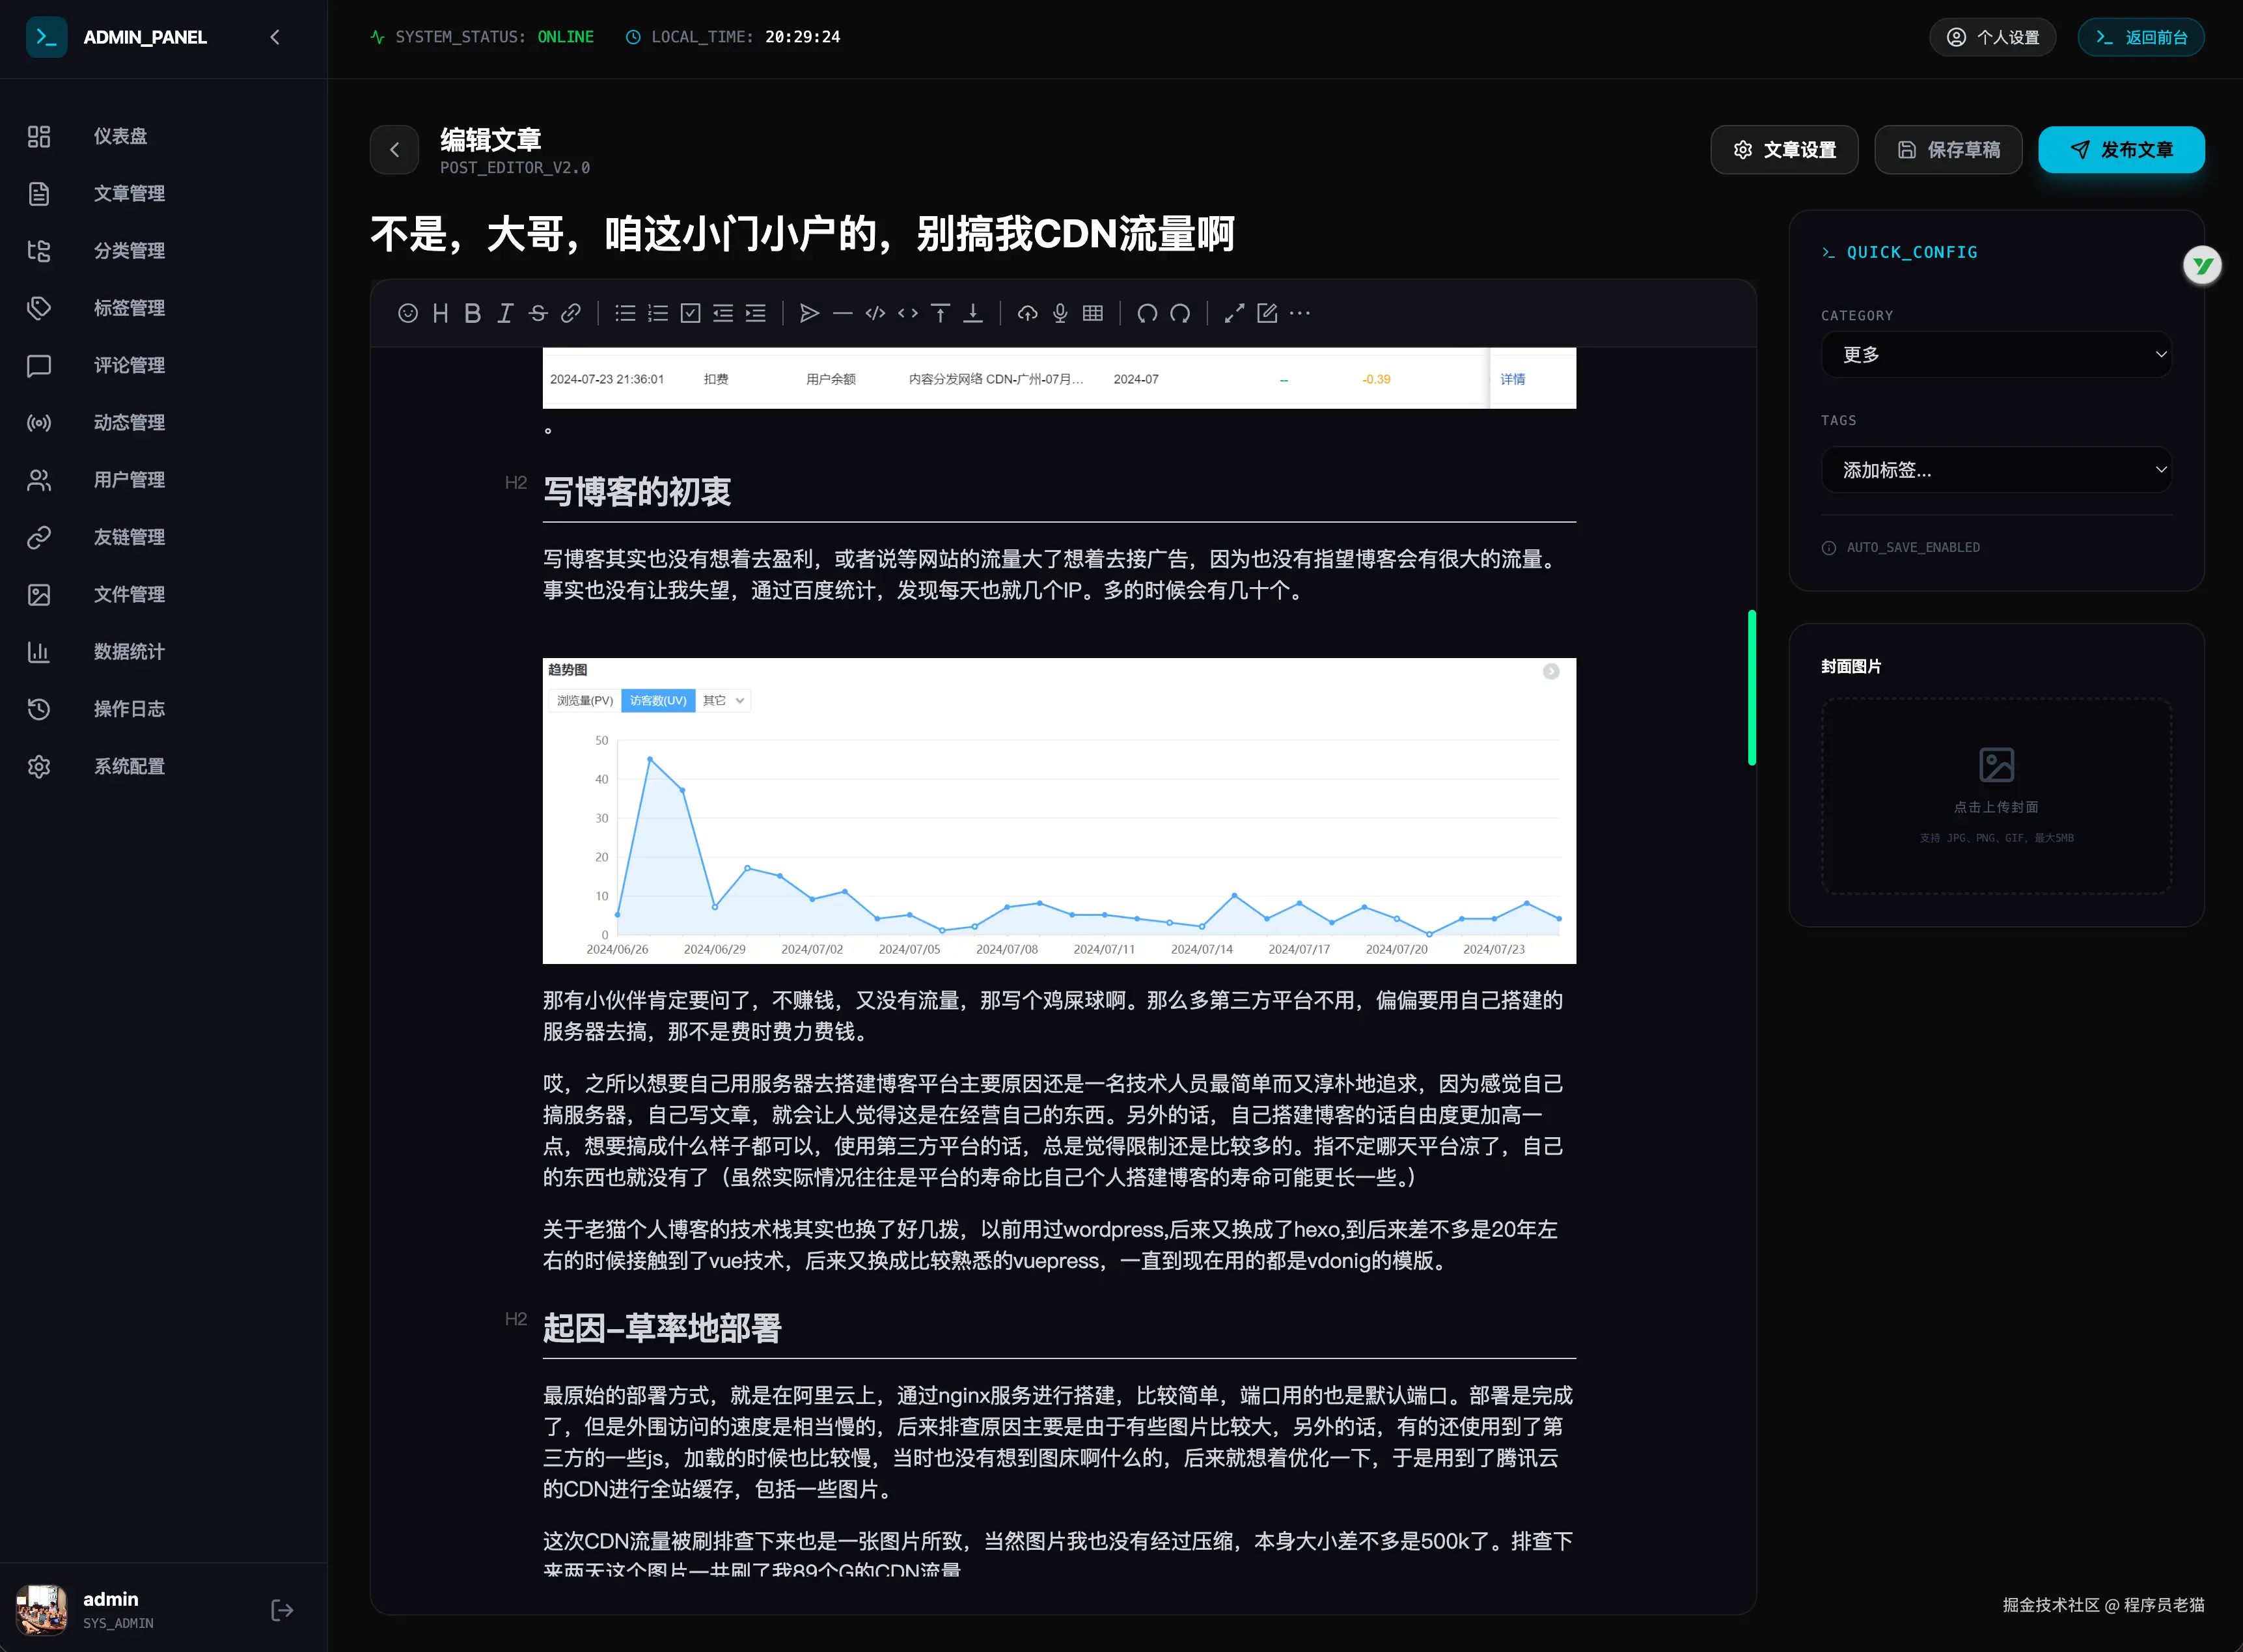Indent the current line in toolbar
The image size is (2243, 1652).
click(x=756, y=313)
